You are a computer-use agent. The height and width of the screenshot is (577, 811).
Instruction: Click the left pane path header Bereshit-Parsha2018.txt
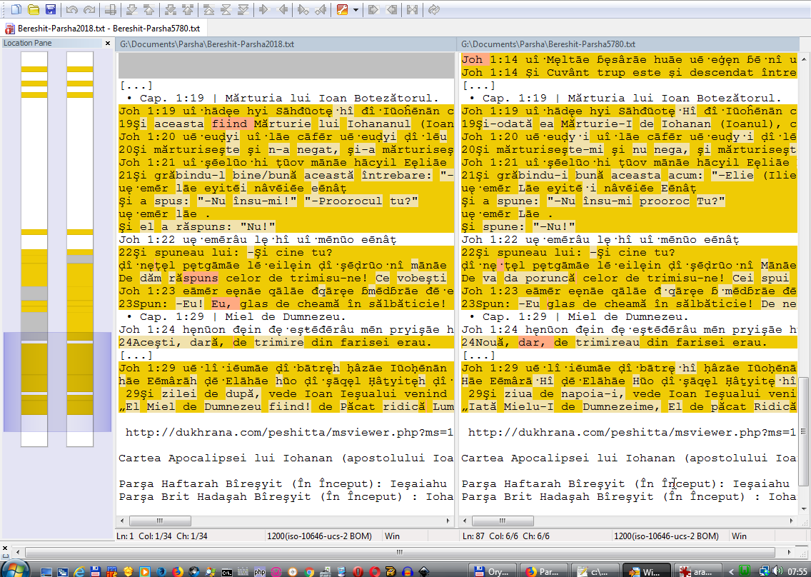click(x=207, y=44)
